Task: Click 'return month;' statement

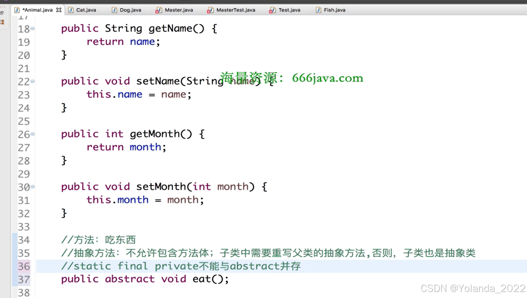Action: point(126,147)
